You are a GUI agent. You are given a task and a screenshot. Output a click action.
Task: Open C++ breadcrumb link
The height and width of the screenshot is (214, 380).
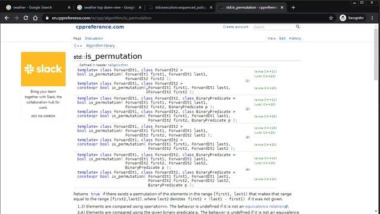(x=78, y=46)
